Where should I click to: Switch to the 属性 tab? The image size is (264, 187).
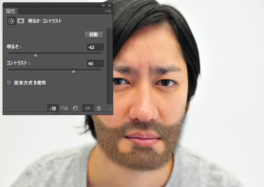pos(10,11)
